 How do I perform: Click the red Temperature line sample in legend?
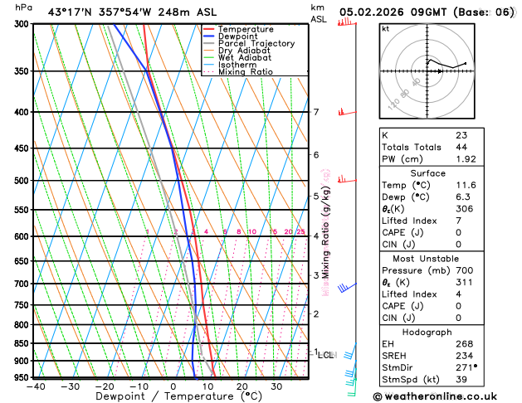pyautogui.click(x=209, y=29)
